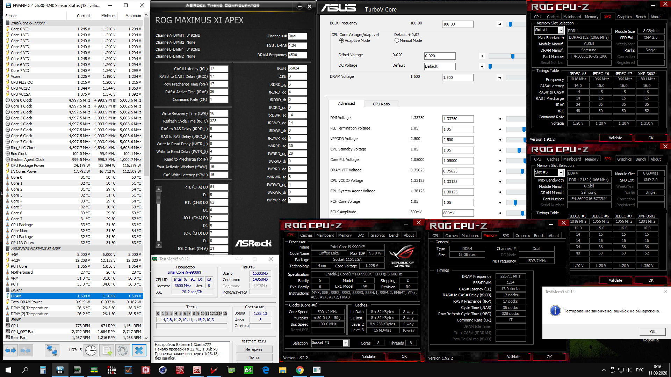Click the Интернет button in TestMem5
671x377 pixels.
[x=254, y=349]
